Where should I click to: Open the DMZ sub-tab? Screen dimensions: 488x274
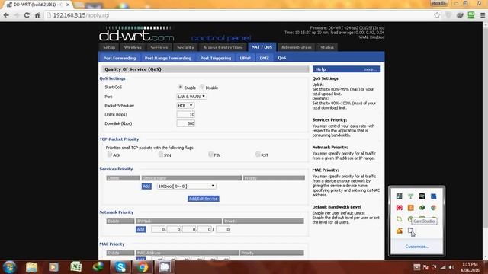click(265, 58)
